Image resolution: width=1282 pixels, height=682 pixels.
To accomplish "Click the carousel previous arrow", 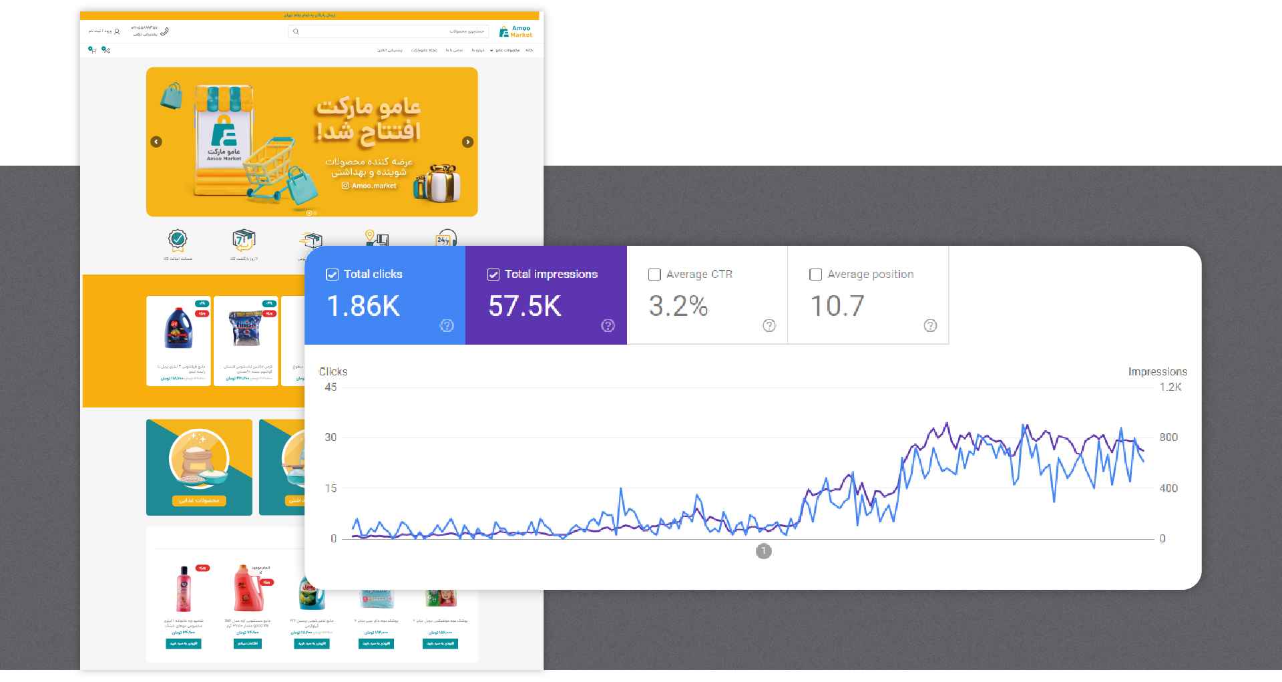I will click(x=156, y=142).
